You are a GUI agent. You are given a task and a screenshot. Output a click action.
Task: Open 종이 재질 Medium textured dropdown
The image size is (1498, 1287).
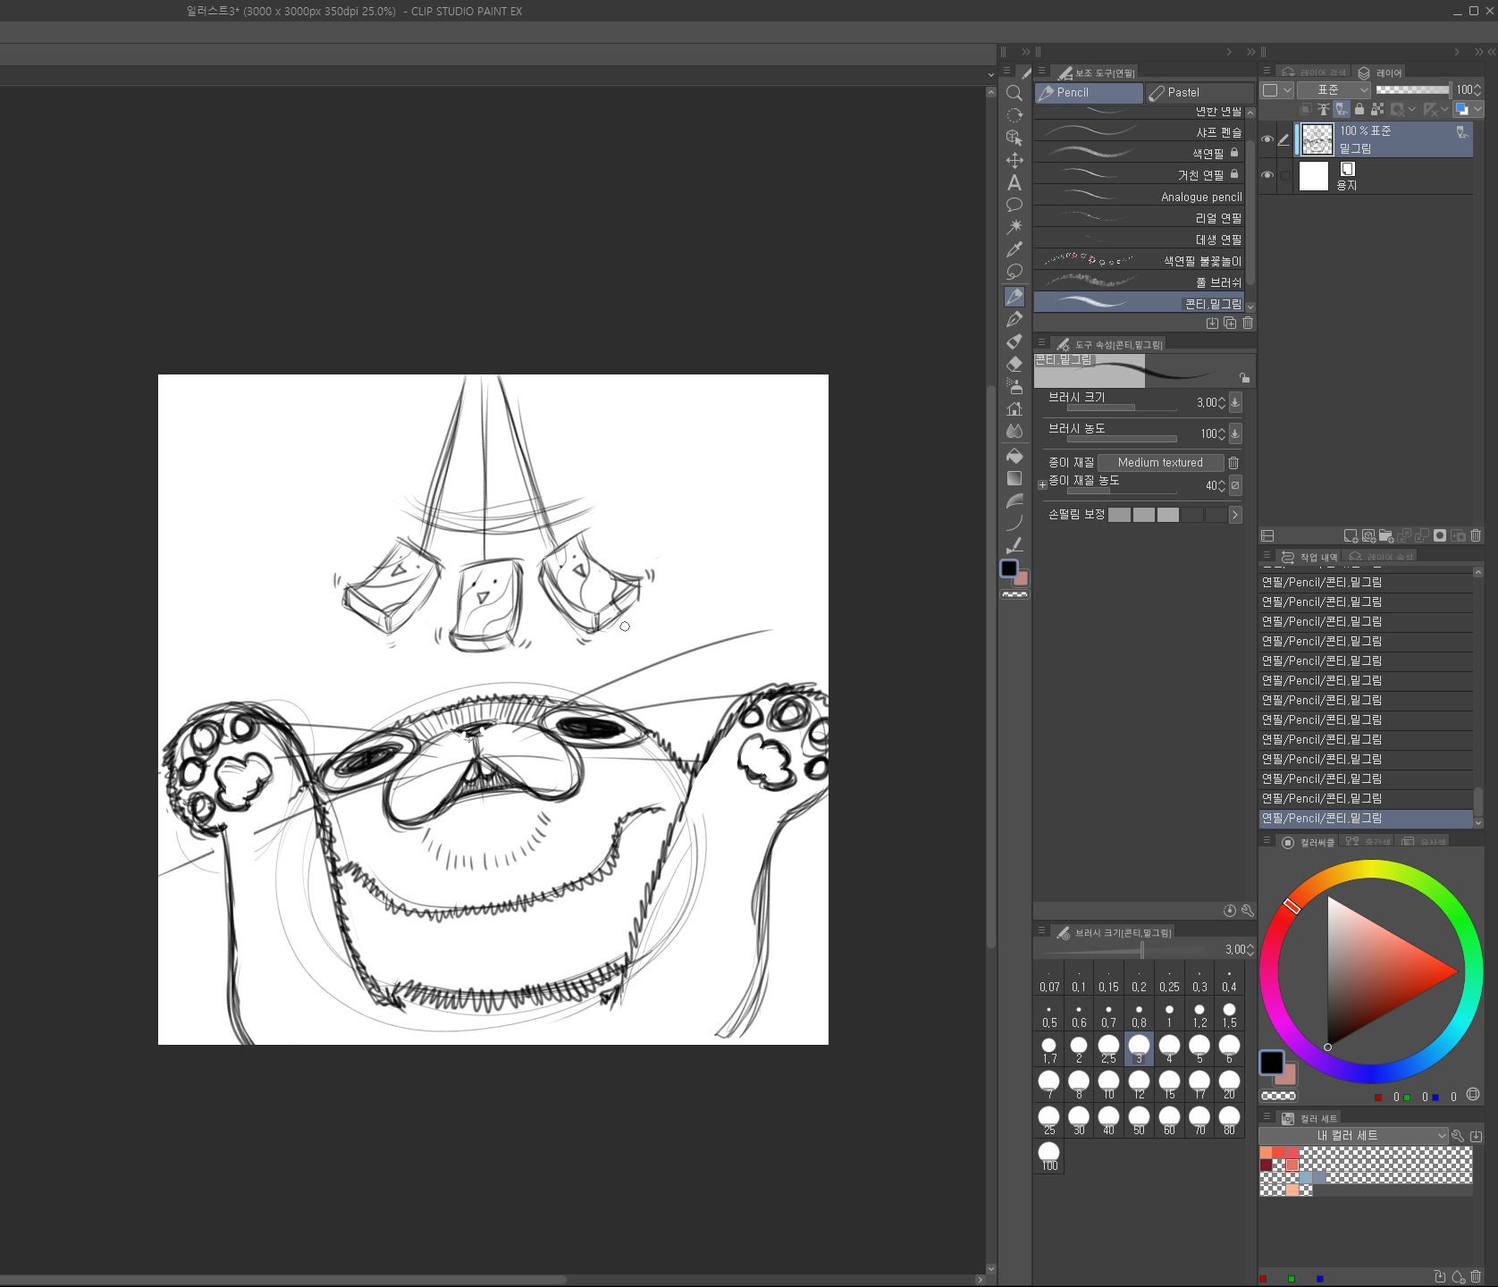point(1160,462)
